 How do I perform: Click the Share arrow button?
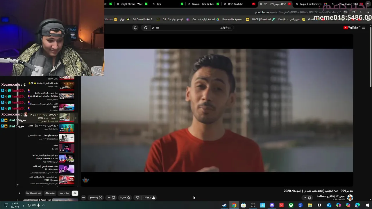(125, 198)
